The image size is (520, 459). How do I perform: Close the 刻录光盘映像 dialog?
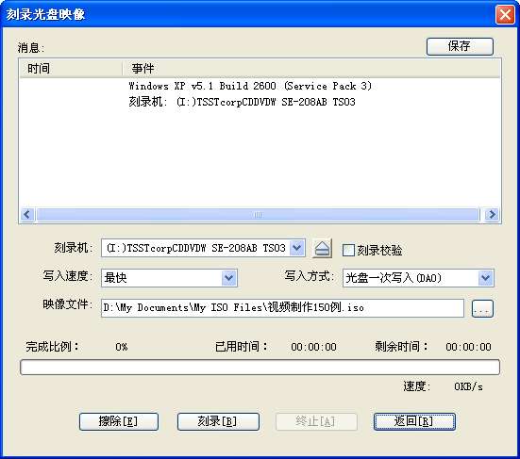[505, 14]
